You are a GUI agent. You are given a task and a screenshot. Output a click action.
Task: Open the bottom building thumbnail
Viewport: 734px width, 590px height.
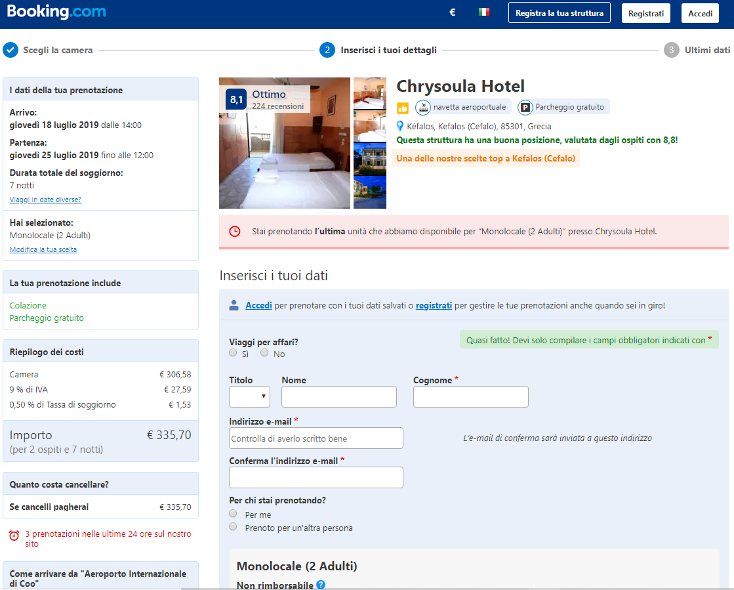pyautogui.click(x=370, y=192)
